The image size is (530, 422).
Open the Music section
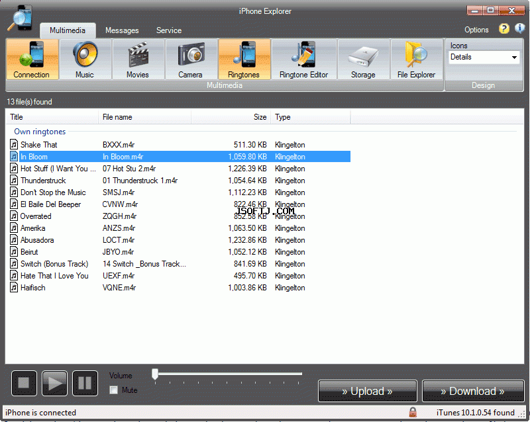[85, 60]
